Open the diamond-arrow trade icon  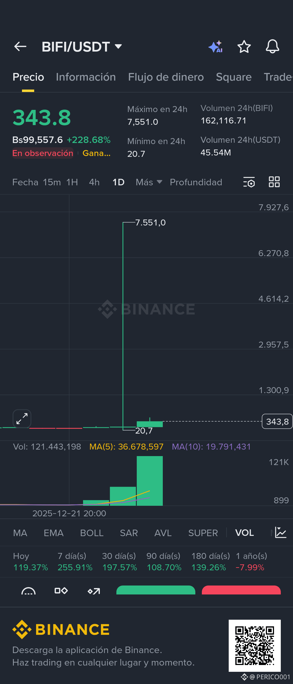[94, 591]
